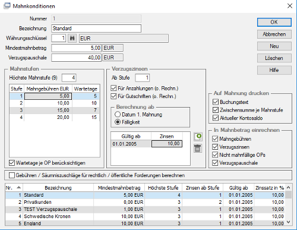Viewport: 297px width, 230px height.
Task: Create new entry with Neu button
Action: point(274,46)
